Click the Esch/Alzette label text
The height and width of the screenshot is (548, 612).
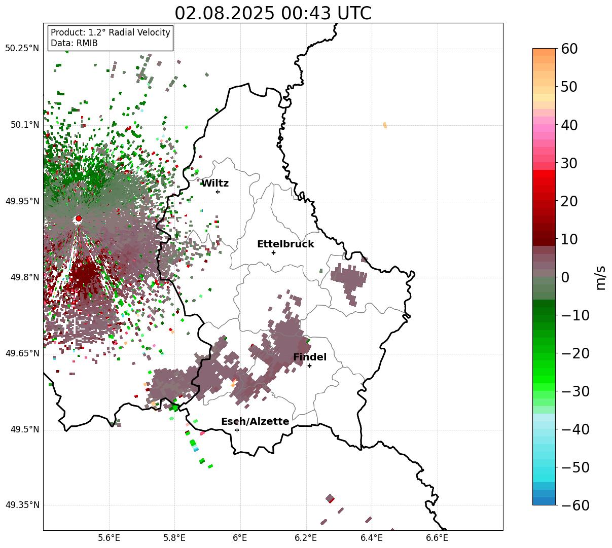(x=255, y=422)
